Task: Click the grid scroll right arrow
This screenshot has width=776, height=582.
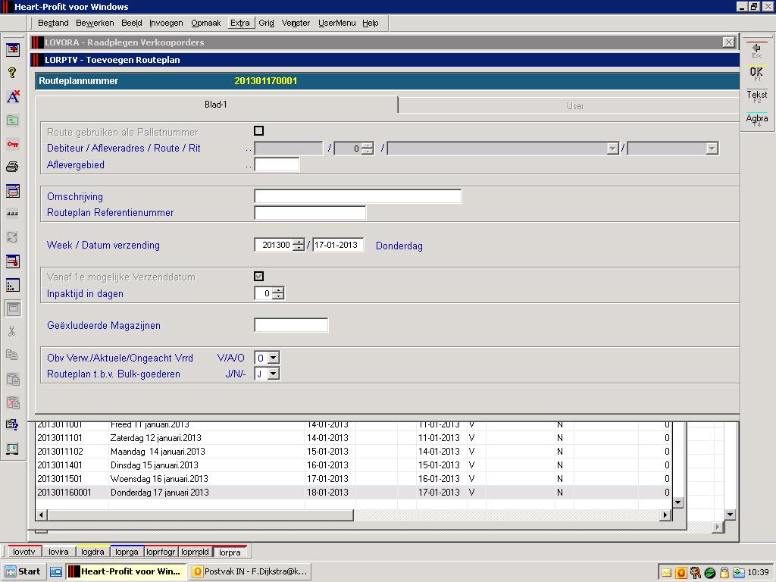Action: (665, 515)
